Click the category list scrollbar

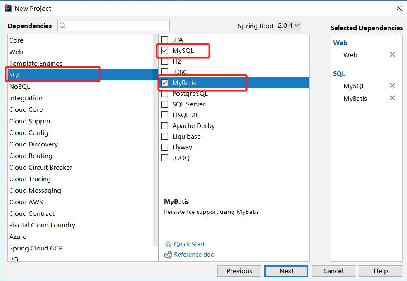tap(155, 140)
